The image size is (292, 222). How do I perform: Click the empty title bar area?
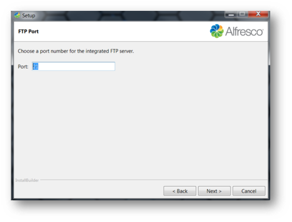point(130,15)
